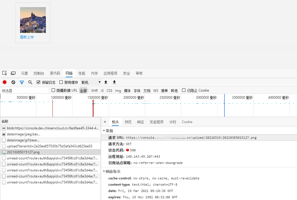Close the request details panel
297x200 pixels.
click(x=105, y=122)
